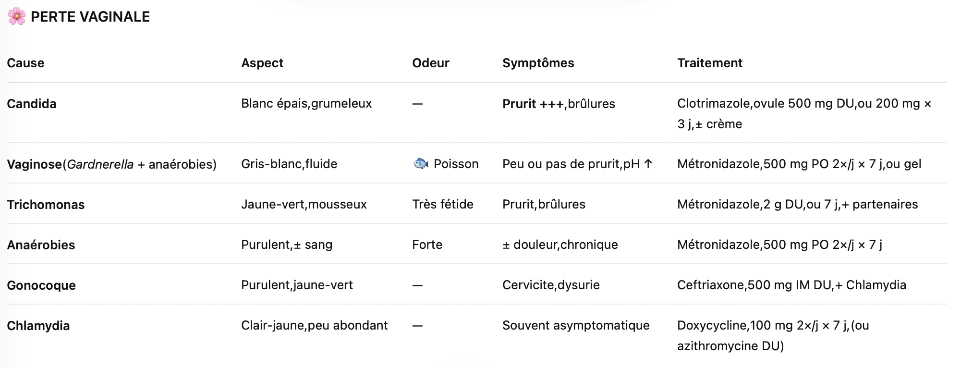973x368 pixels.
Task: Click the Gonocoque row label
Action: [41, 285]
